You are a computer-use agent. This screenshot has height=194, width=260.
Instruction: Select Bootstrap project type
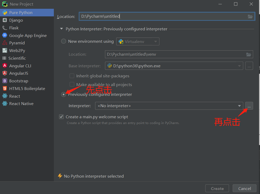coord(27,81)
